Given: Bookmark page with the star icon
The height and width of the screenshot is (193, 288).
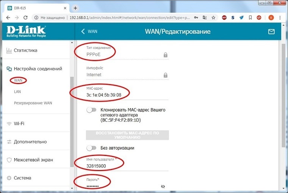Looking at the screenshot, I should click(x=214, y=17).
